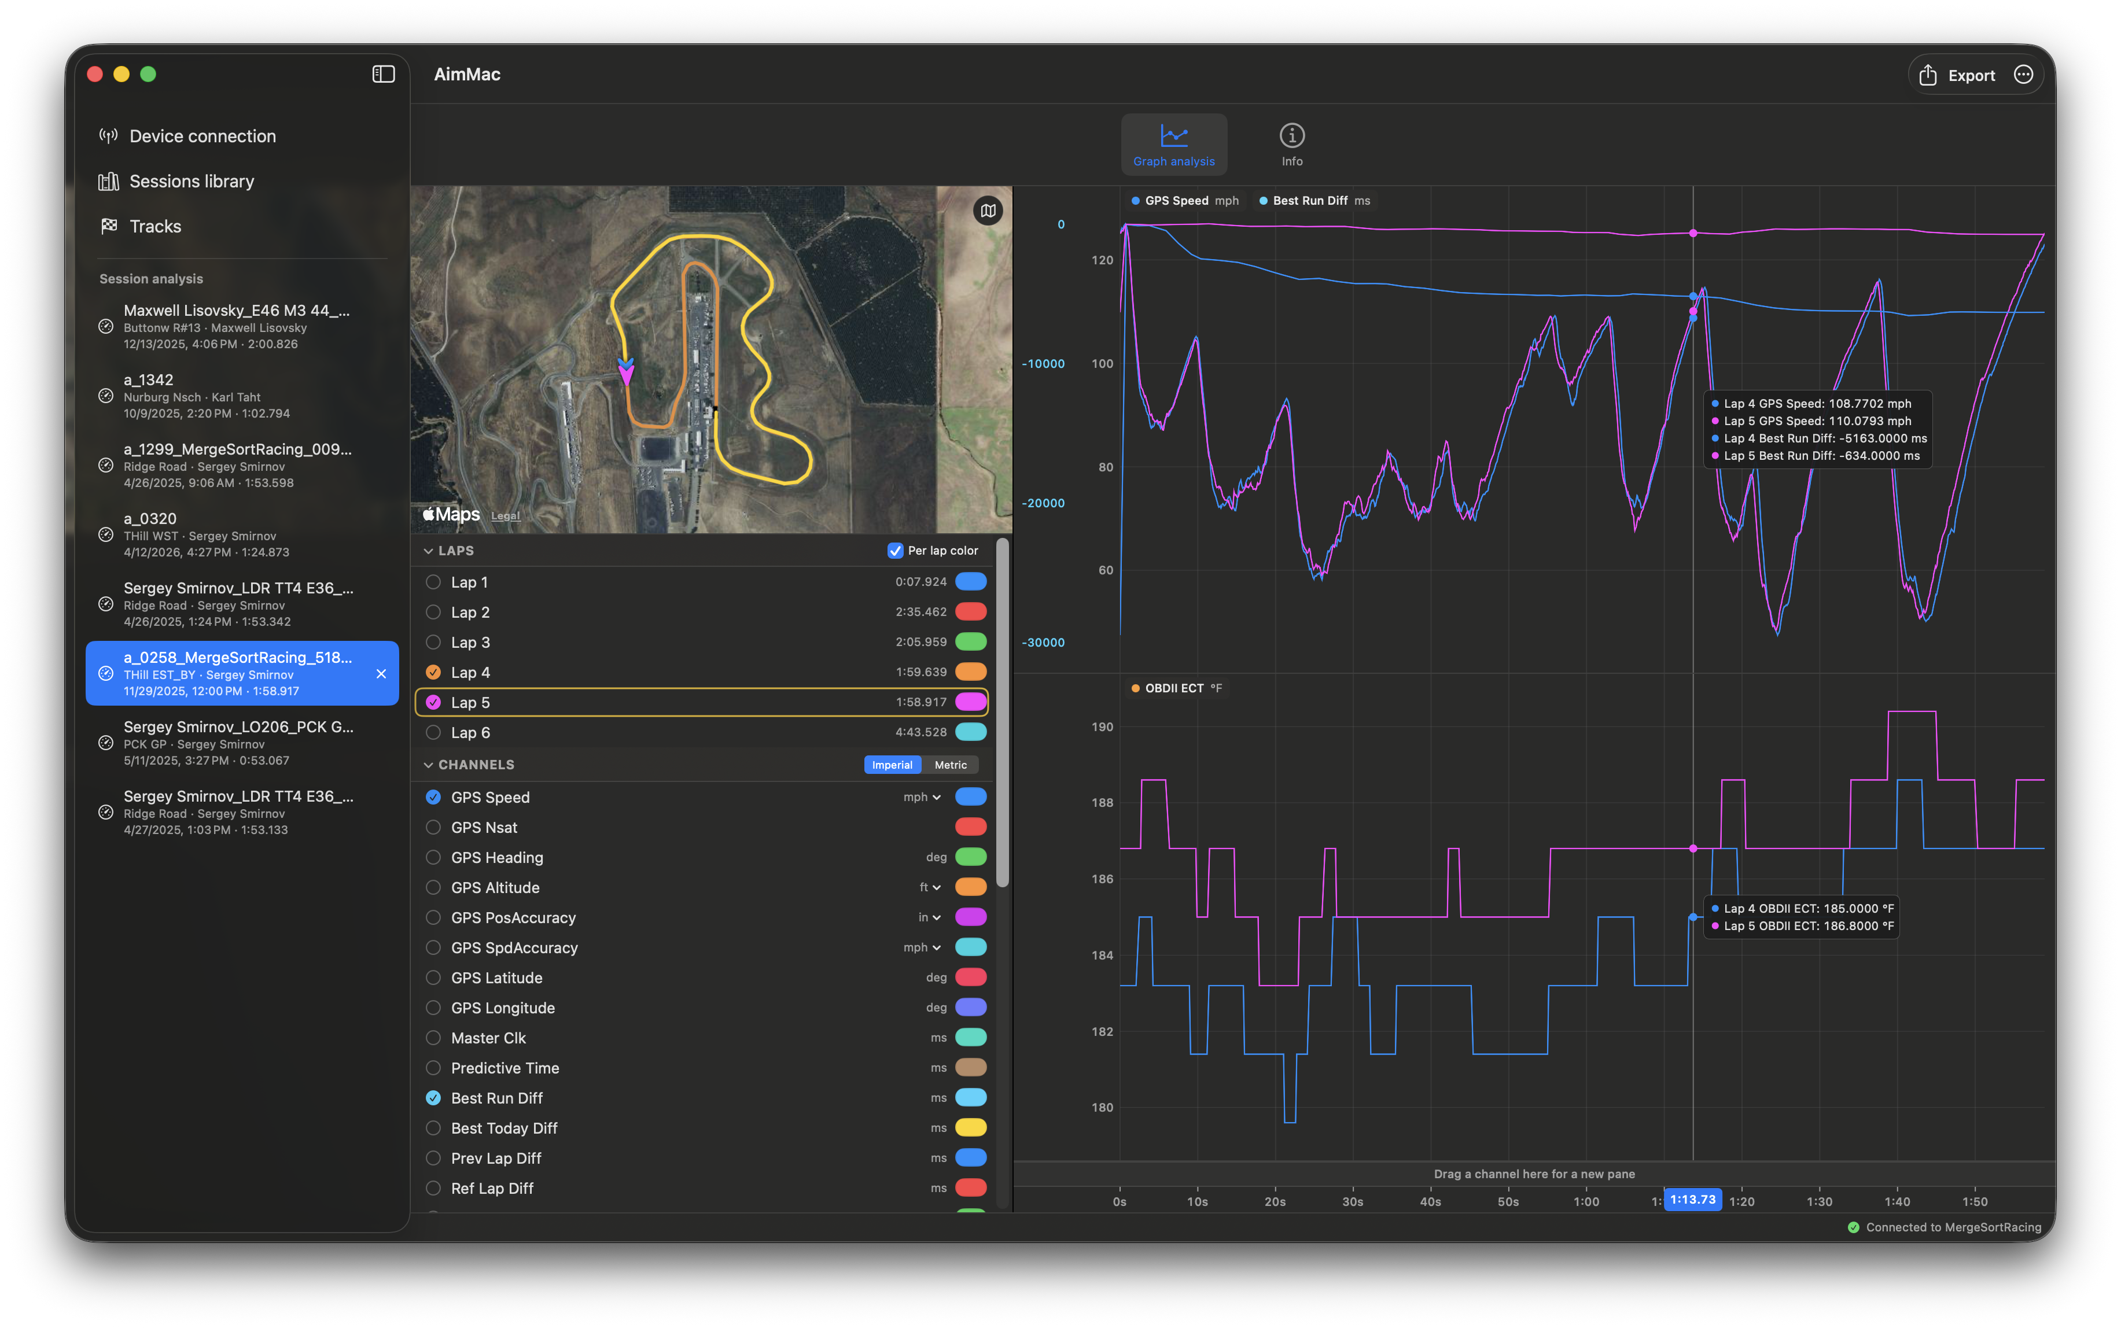This screenshot has width=2121, height=1328.
Task: Switch to the Graph analysis tab
Action: coord(1174,144)
